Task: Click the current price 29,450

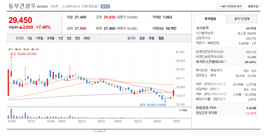Action: (x=20, y=20)
